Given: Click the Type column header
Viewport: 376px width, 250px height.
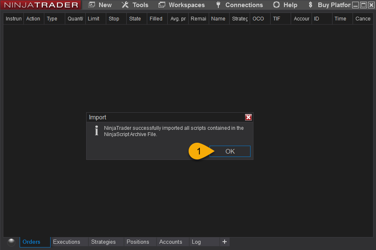Looking at the screenshot, I should [54, 19].
